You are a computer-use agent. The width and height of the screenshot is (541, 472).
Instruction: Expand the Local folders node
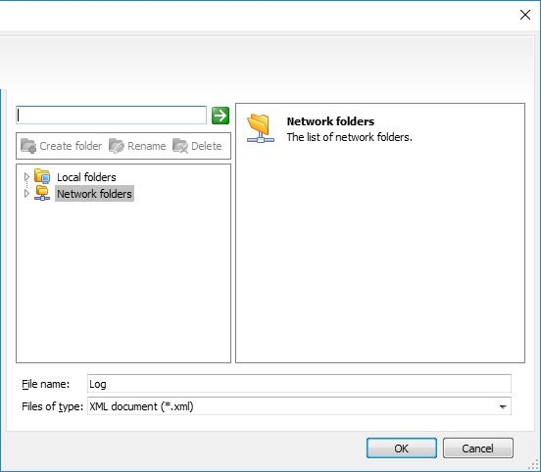click(26, 177)
